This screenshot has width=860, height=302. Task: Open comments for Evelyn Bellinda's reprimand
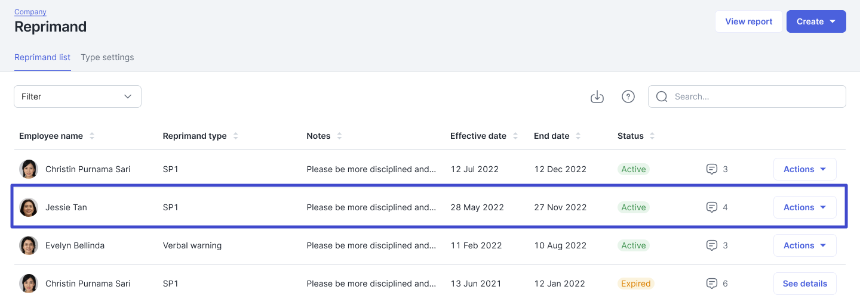[x=711, y=245]
